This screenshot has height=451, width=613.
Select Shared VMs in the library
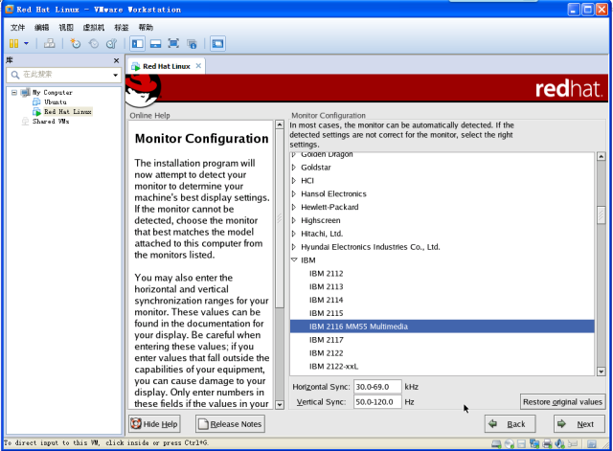tap(51, 122)
